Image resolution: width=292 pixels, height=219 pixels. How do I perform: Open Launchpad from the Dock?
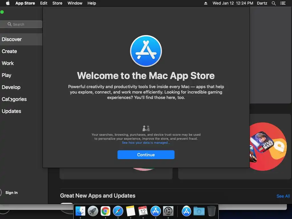click(x=93, y=211)
